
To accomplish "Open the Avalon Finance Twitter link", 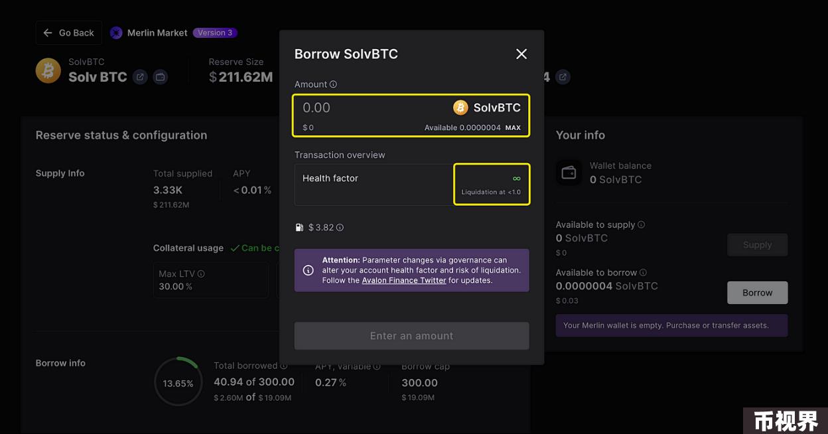I will pos(404,280).
